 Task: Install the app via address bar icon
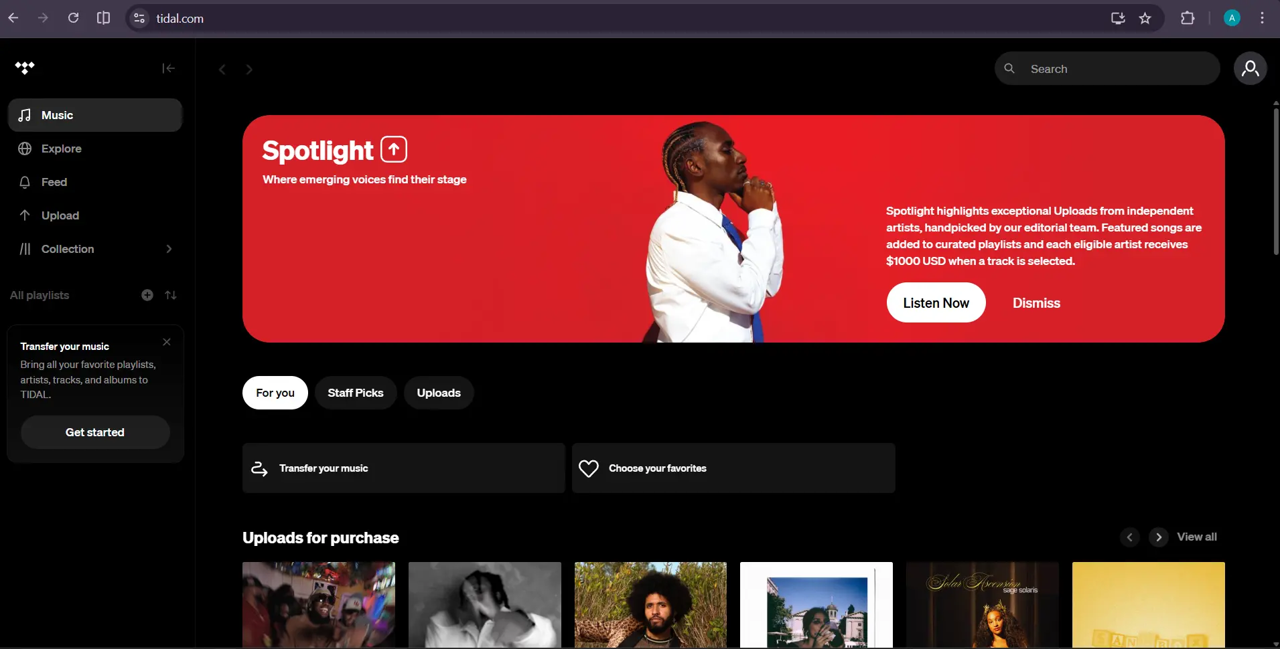pos(1117,18)
